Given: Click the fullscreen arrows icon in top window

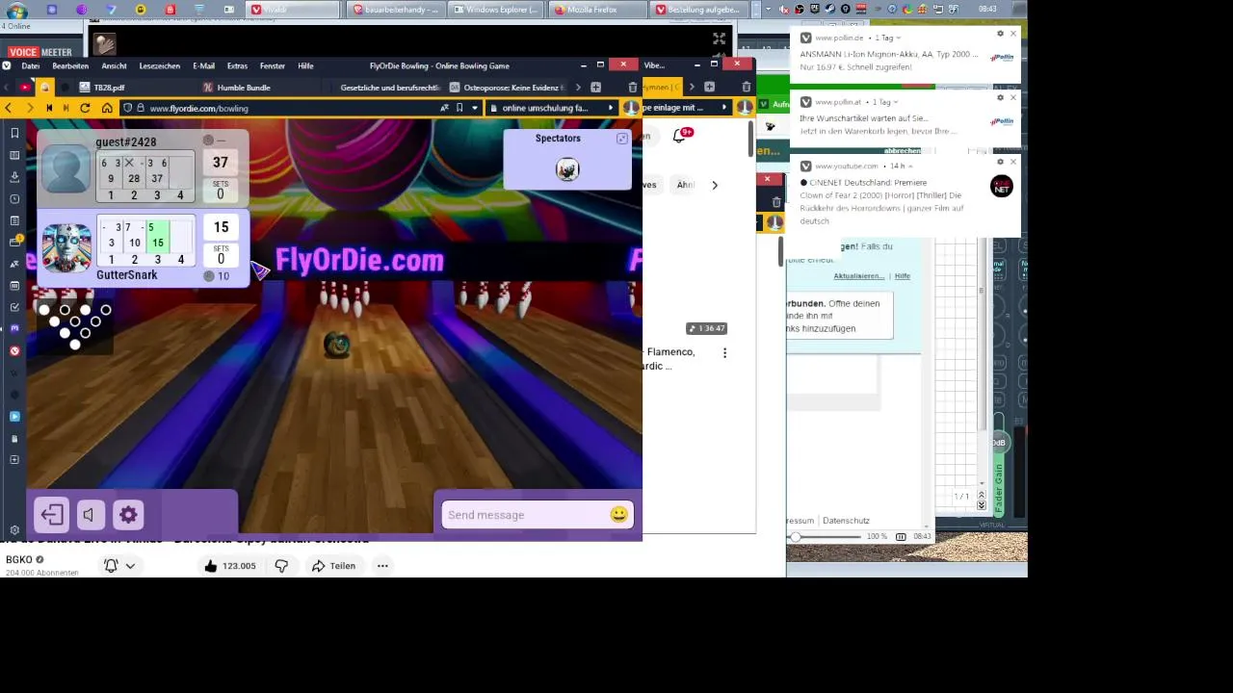Looking at the screenshot, I should click(719, 38).
